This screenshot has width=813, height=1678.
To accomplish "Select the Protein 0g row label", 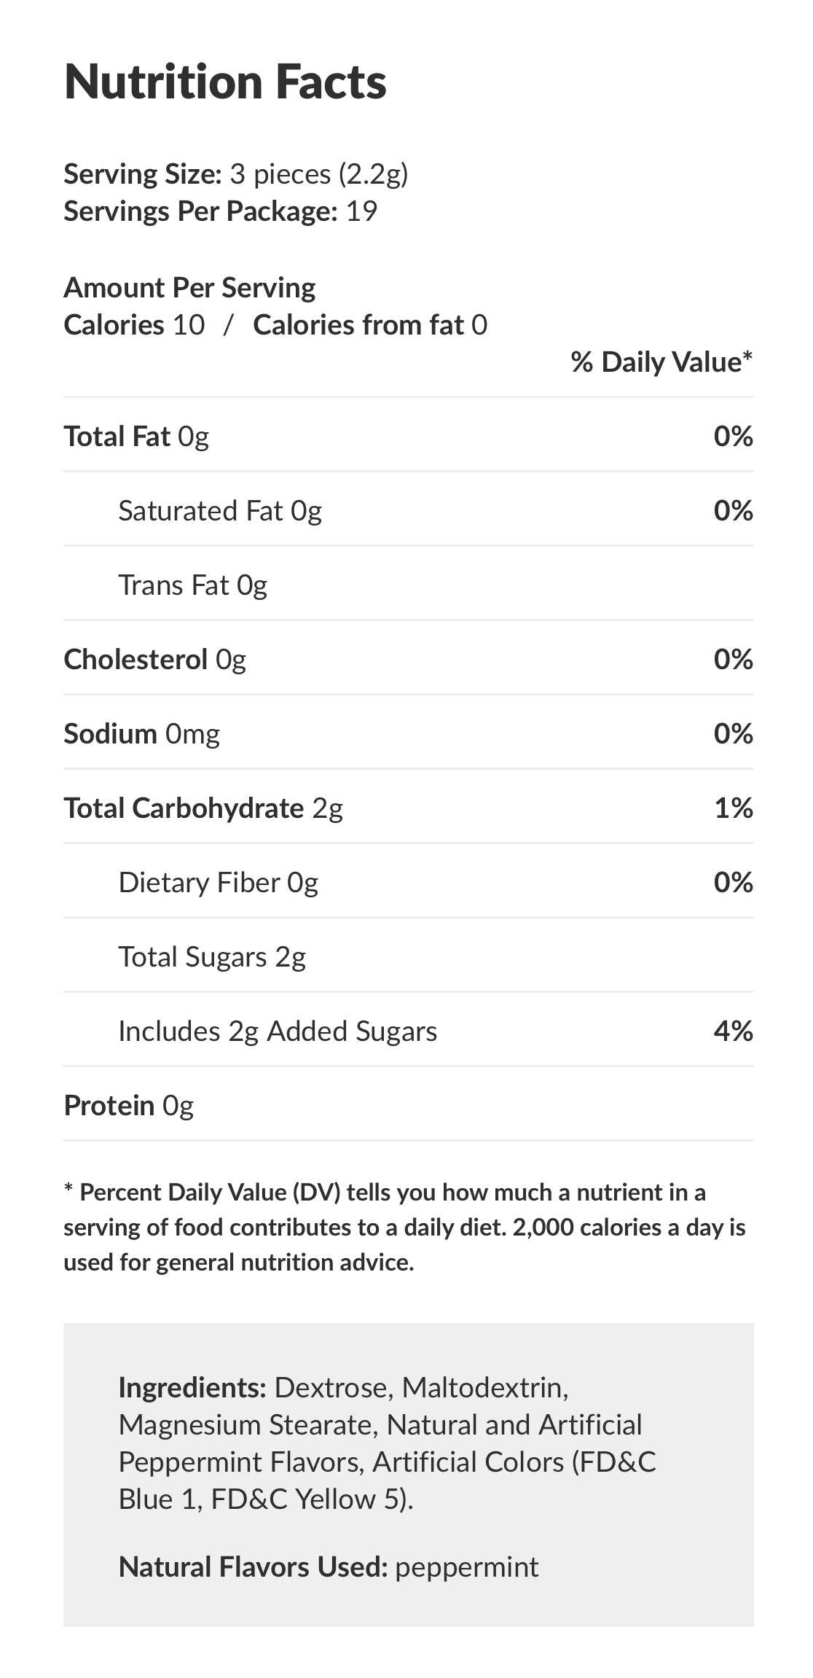I will coord(128,1106).
